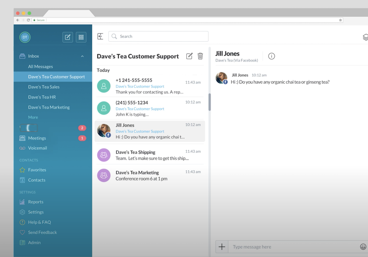Screen dimensions: 368x257
Task: Open Jill Jones contact info icon
Action: coord(272,56)
